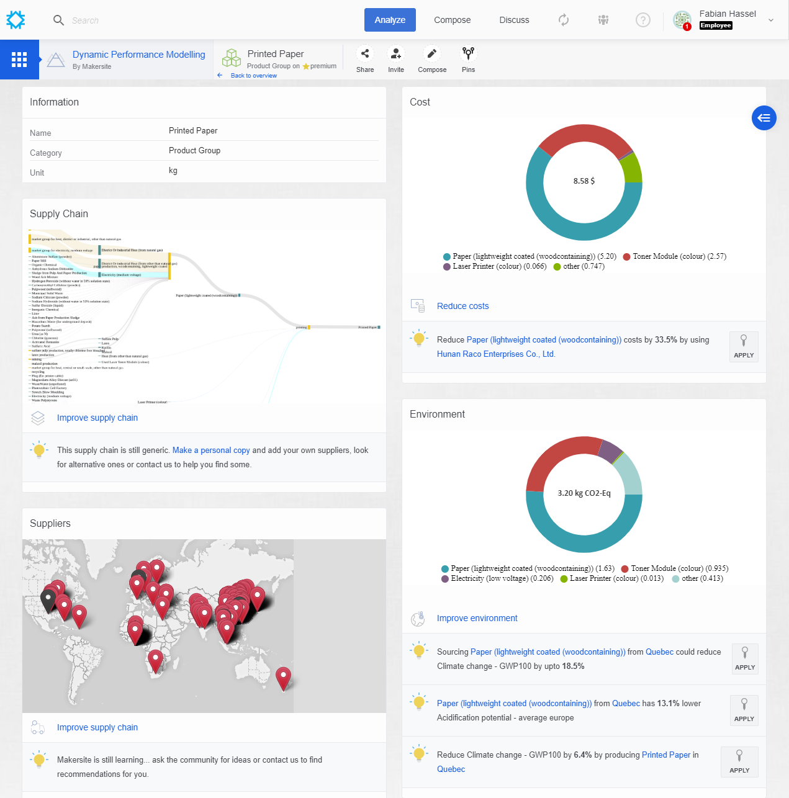Click the Makersite gear logo
The image size is (789, 798).
point(16,20)
